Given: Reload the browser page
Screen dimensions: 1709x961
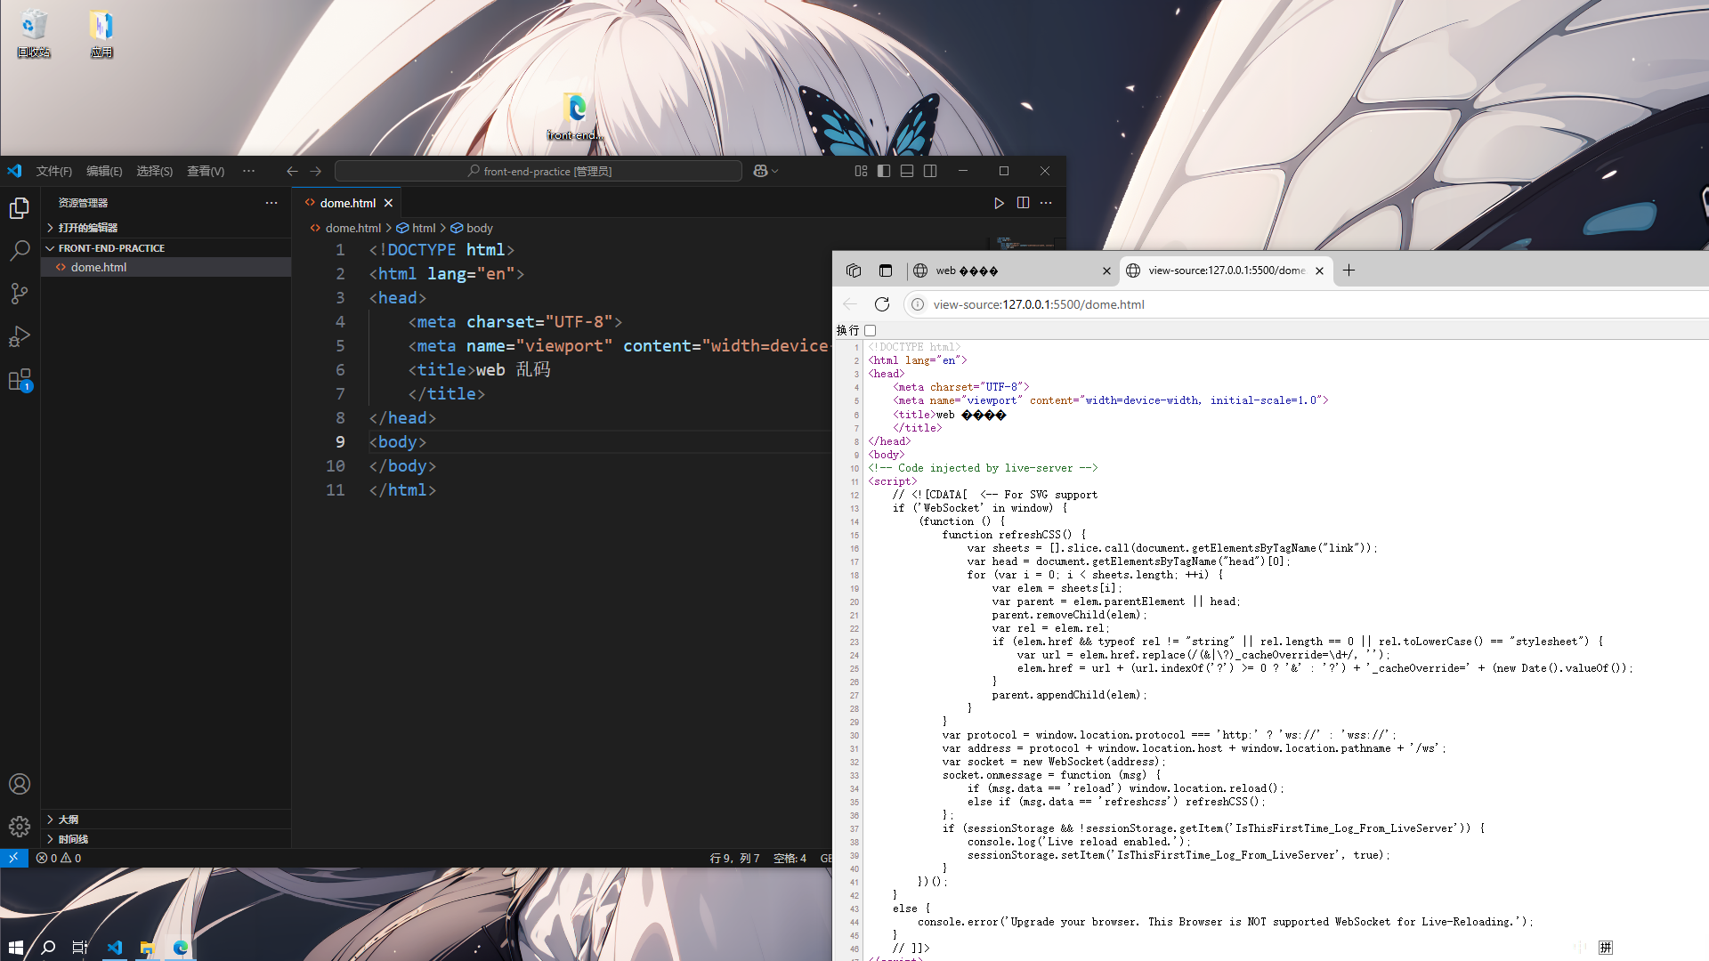Looking at the screenshot, I should pyautogui.click(x=882, y=304).
